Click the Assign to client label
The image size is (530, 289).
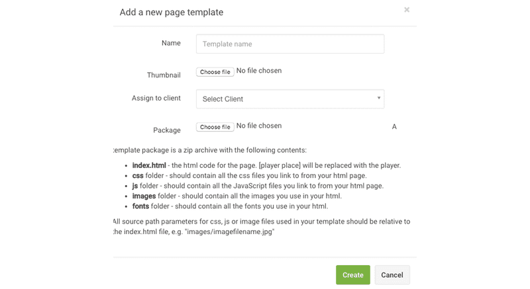click(x=156, y=98)
